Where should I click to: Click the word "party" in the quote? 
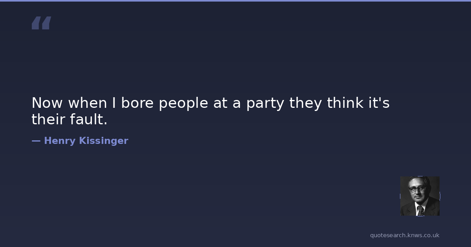pyautogui.click(x=265, y=103)
